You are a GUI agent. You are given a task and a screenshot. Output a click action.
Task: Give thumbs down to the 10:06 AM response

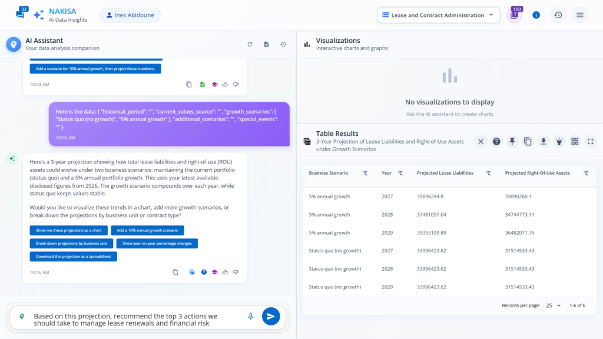[x=236, y=272]
